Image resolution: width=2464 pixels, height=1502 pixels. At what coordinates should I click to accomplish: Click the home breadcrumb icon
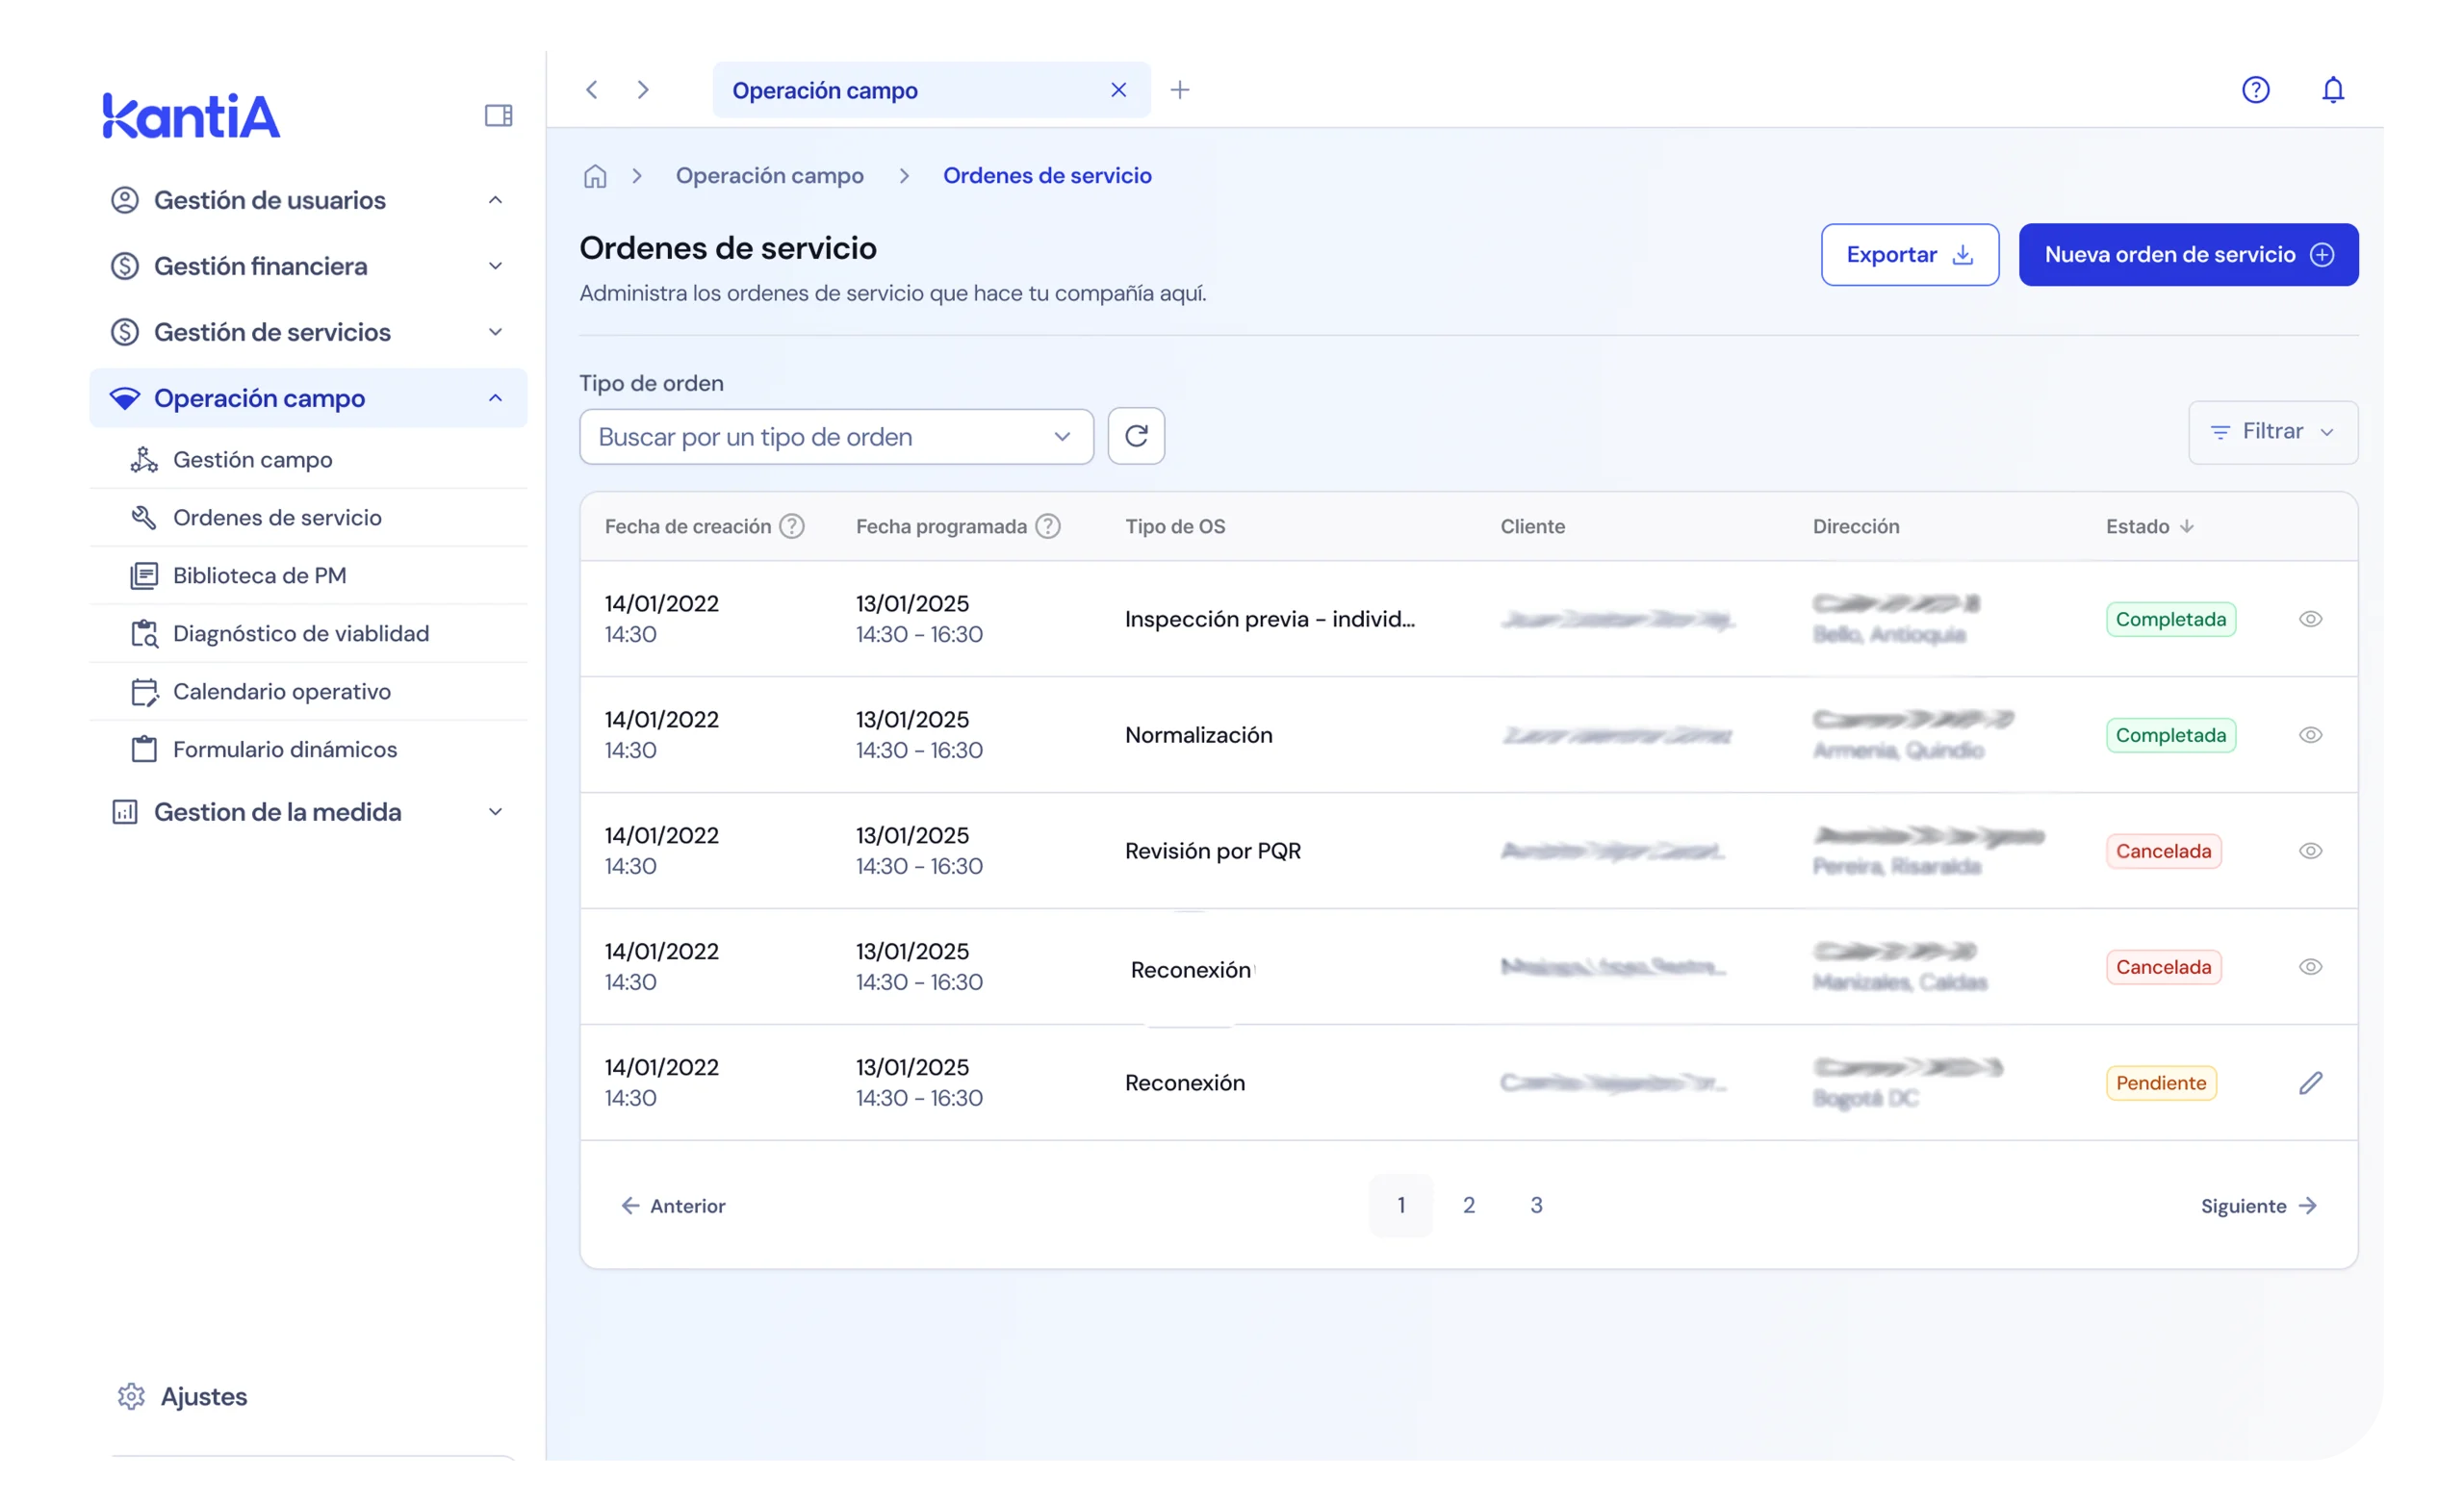pos(595,176)
